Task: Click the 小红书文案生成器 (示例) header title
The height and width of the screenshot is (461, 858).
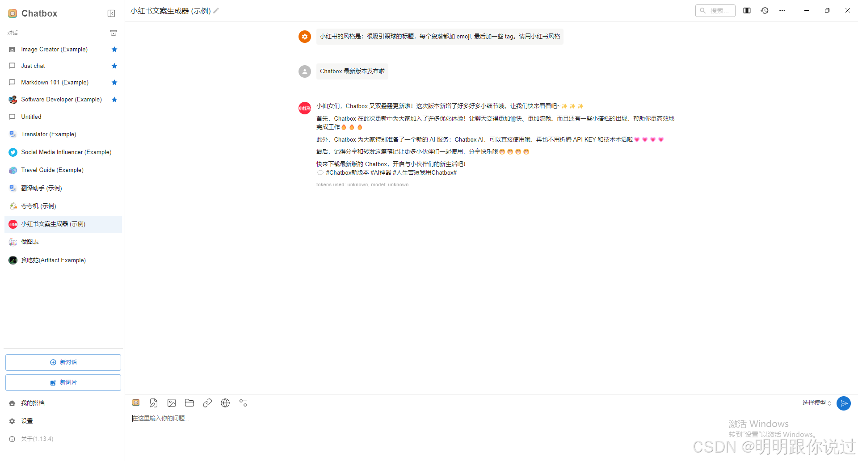Action: [171, 11]
